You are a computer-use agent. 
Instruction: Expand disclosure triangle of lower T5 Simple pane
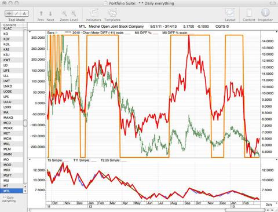coord(30,159)
